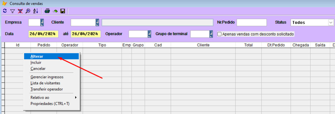Click the Cliente column header in grid
The image size is (335, 114).
[x=203, y=45]
